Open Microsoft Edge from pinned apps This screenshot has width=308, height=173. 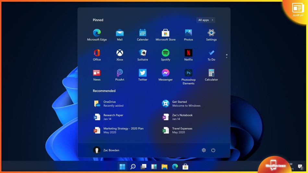coord(97,35)
